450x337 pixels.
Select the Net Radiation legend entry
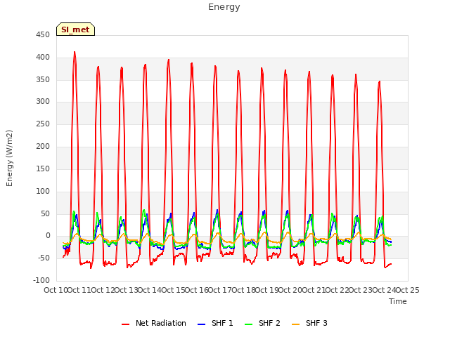[x=154, y=323]
